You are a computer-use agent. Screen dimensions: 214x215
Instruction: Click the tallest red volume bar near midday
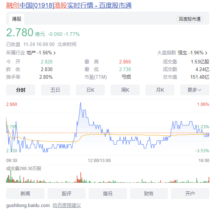81,177
